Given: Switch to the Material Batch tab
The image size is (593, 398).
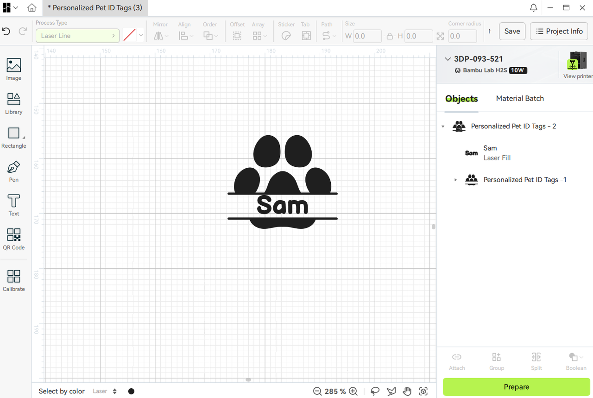Looking at the screenshot, I should 520,99.
